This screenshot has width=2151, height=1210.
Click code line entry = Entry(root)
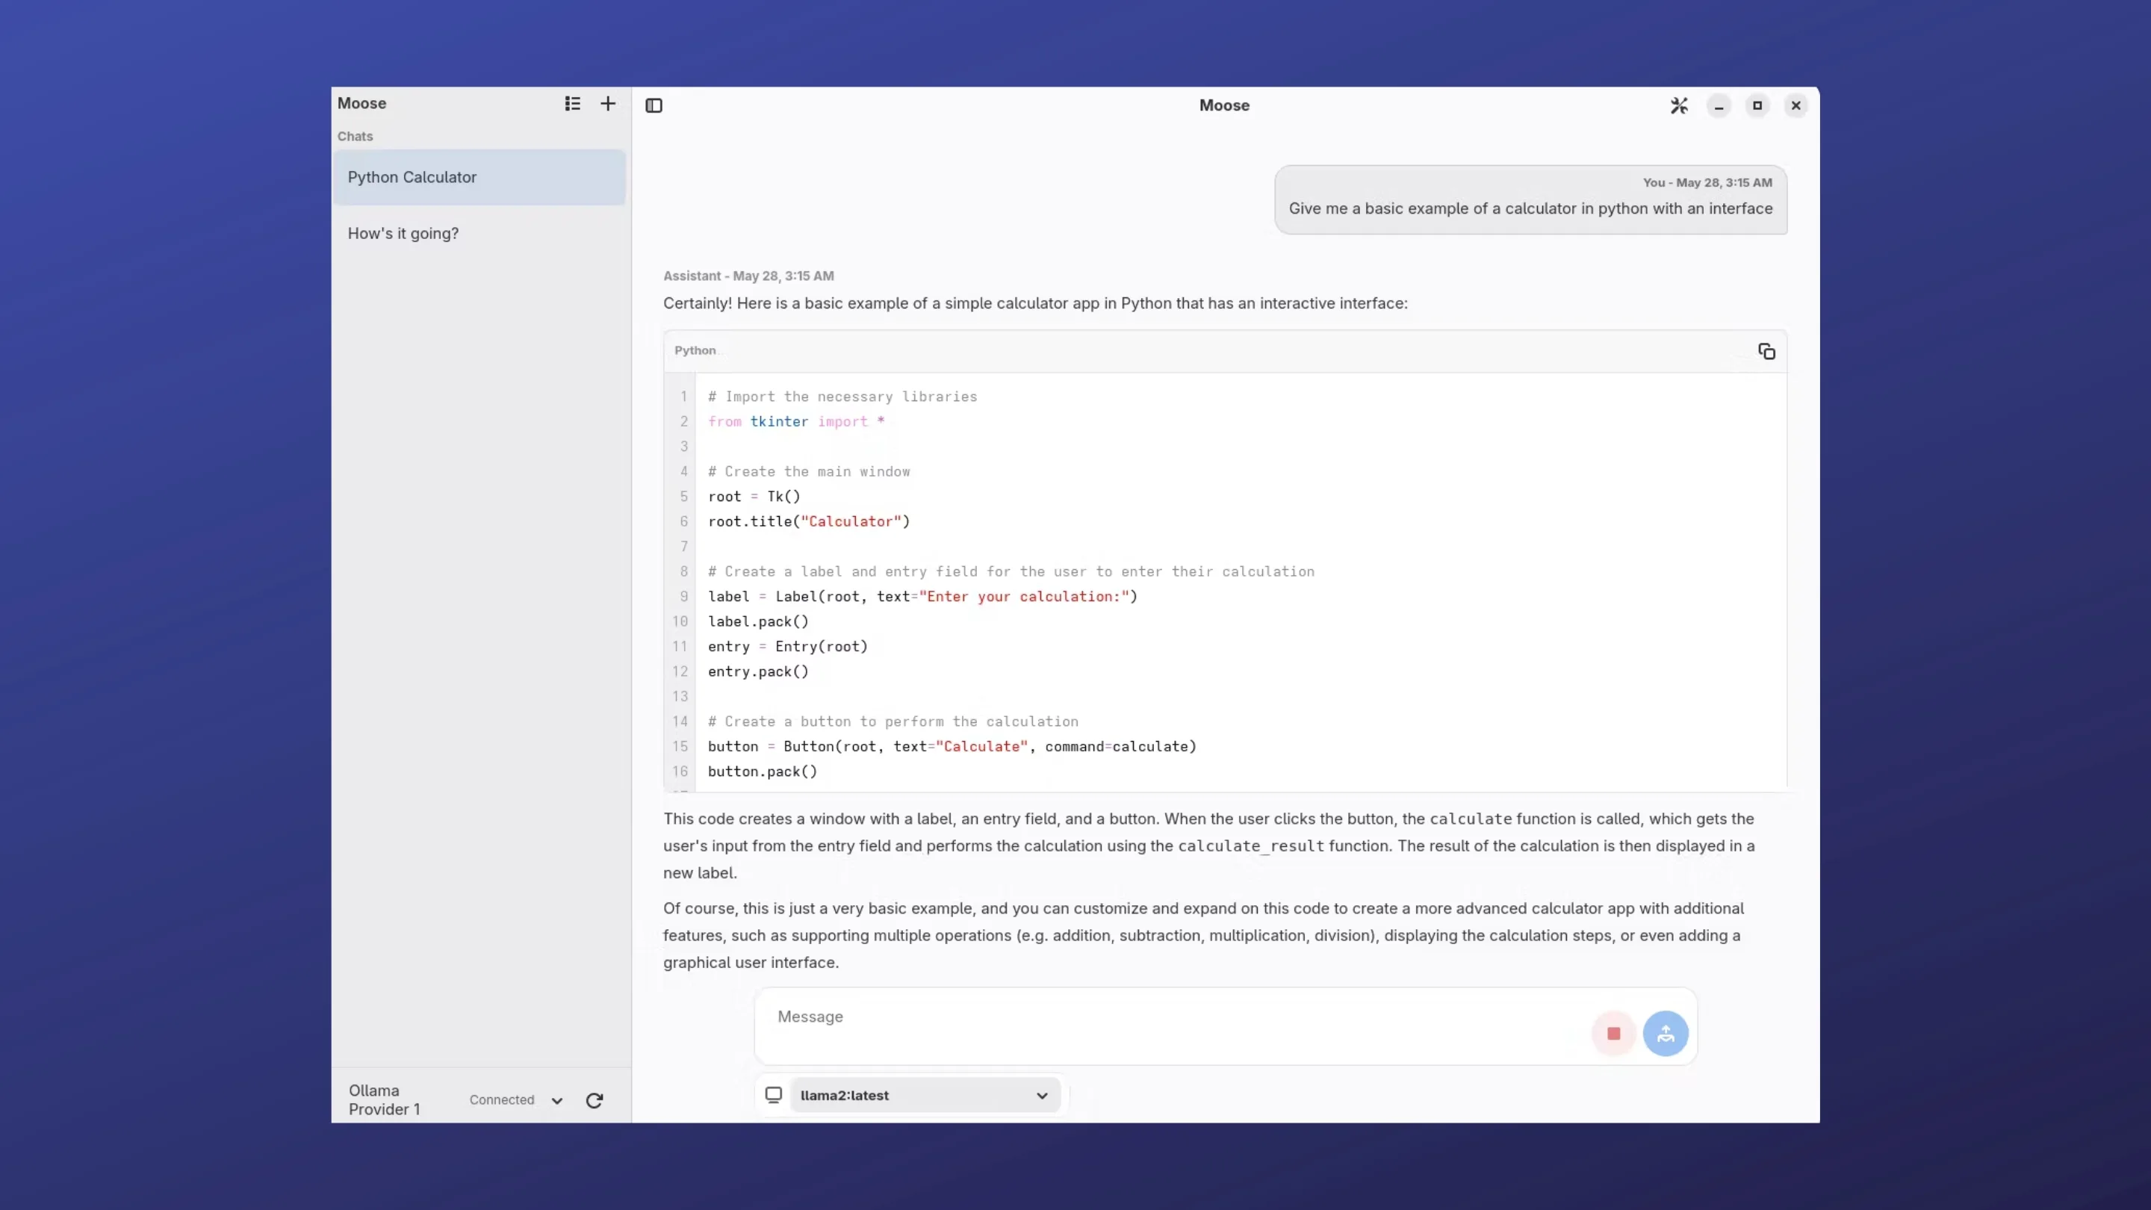[787, 646]
